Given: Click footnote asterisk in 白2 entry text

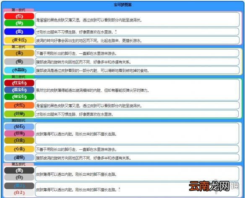Looking at the screenshot, I should click(119, 189).
